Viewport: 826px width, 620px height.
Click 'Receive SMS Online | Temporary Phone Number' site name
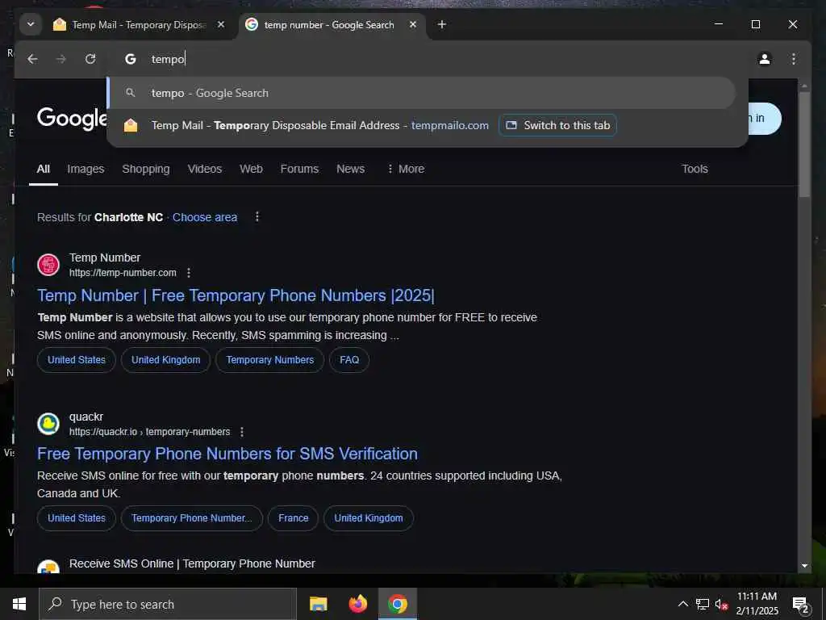pyautogui.click(x=192, y=563)
